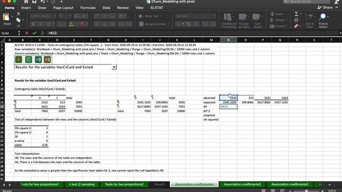342x192 pixels.
Task: Open the undo history dropdown arrow
Action: click(47, 2)
